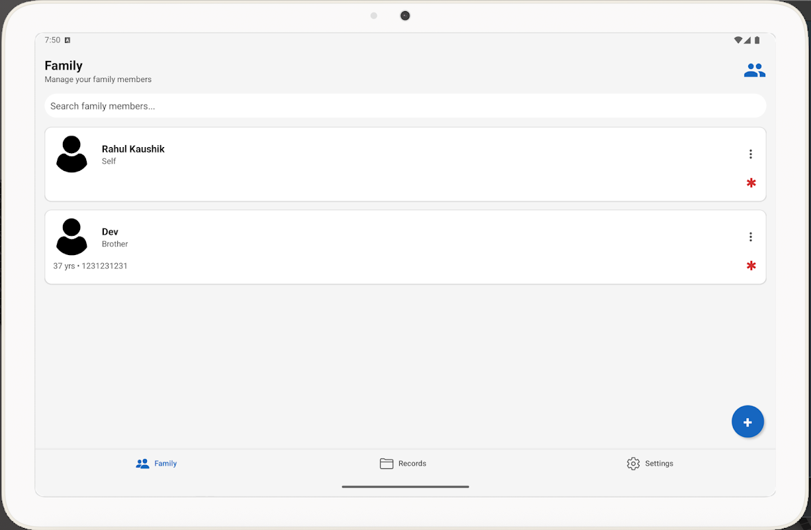Viewport: 811px width, 530px height.
Task: Tap the battery status icon
Action: click(757, 40)
